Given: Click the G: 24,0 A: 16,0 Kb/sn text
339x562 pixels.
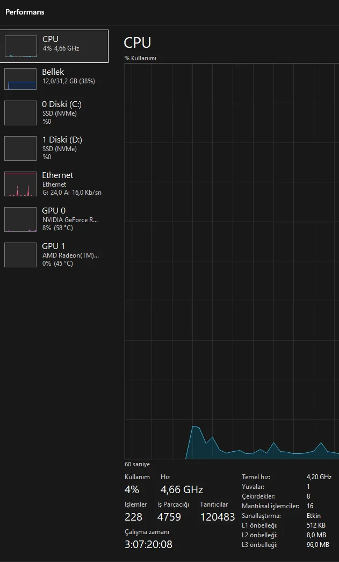Looking at the screenshot, I should (72, 193).
